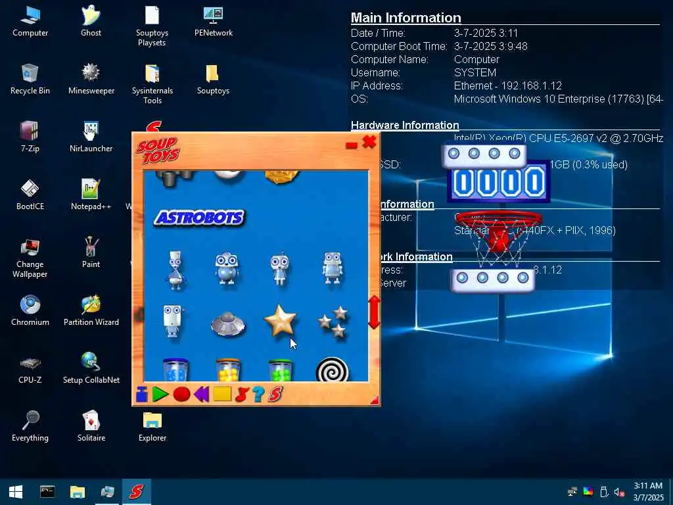This screenshot has height=505, width=673.
Task: Open the command prompt taskbar button
Action: tap(47, 492)
